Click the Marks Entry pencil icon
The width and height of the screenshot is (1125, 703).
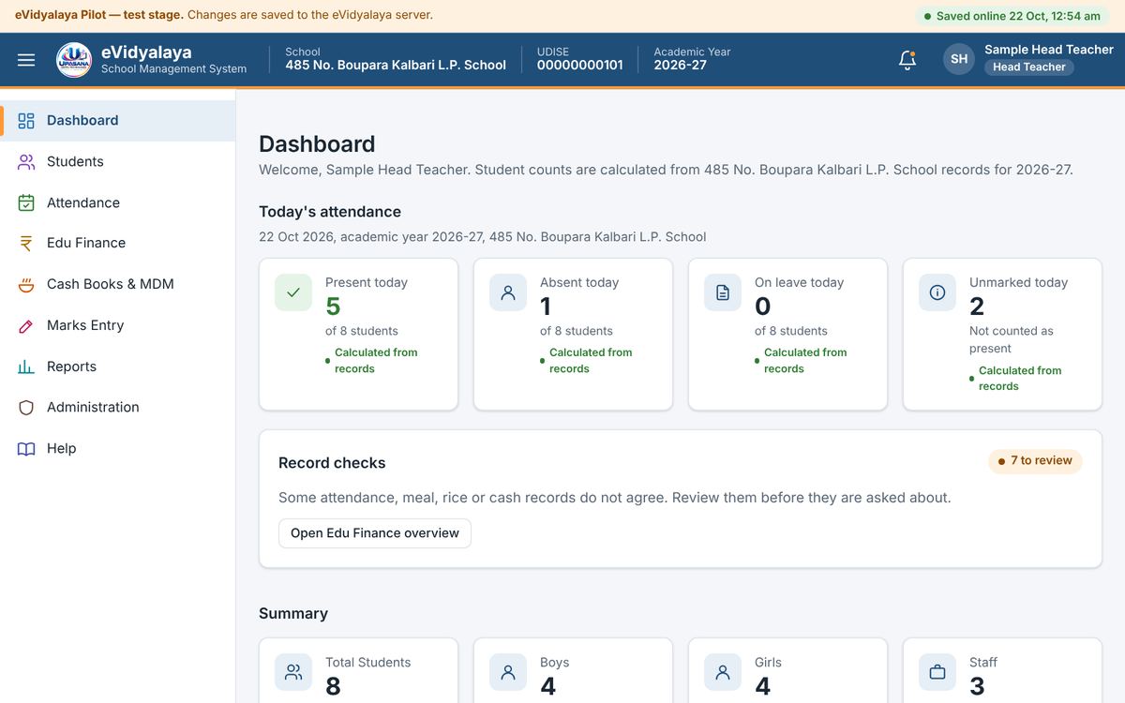pos(26,325)
